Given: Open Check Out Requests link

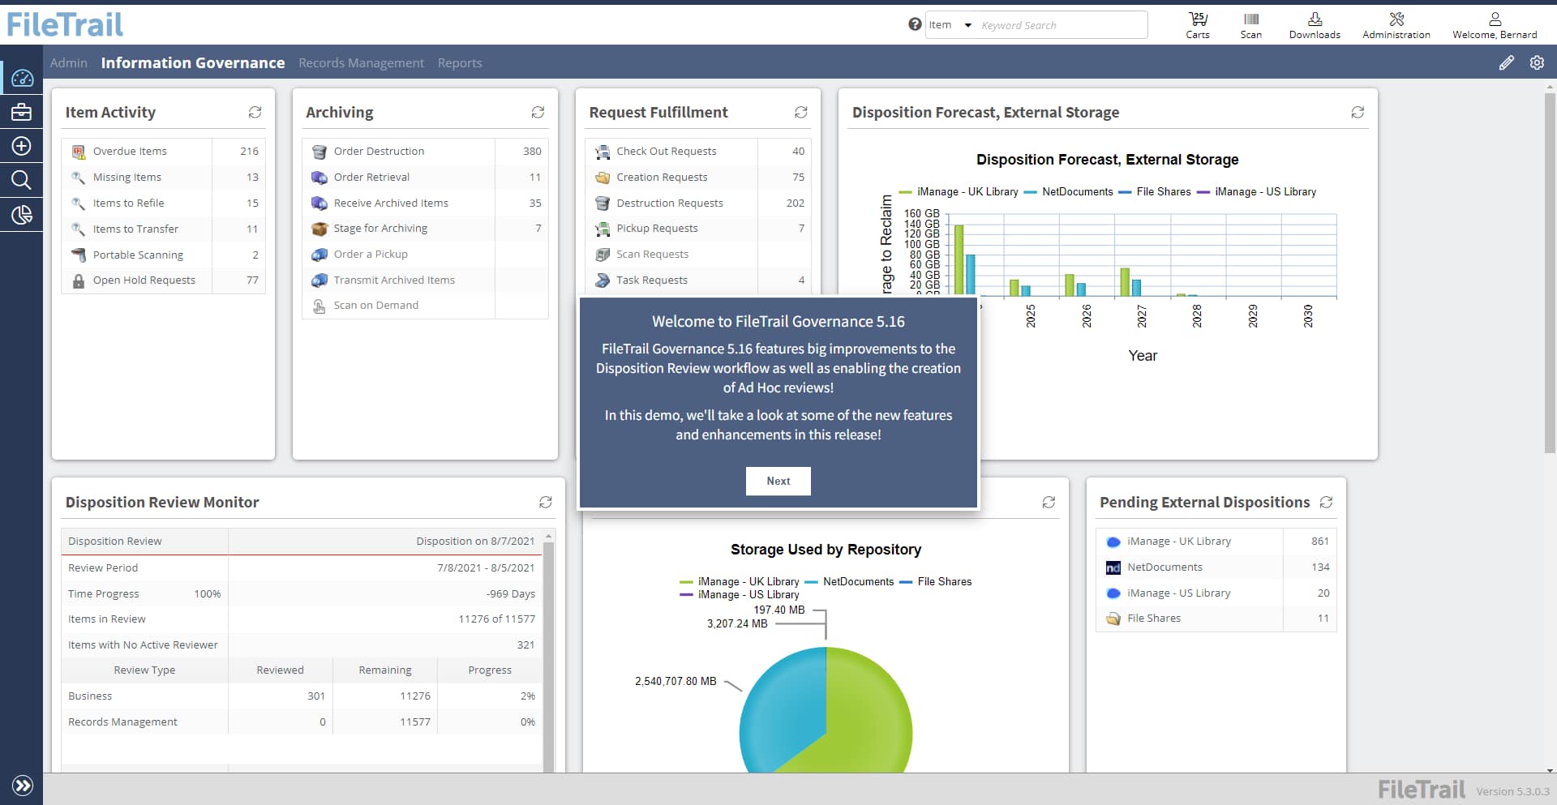Looking at the screenshot, I should [666, 151].
